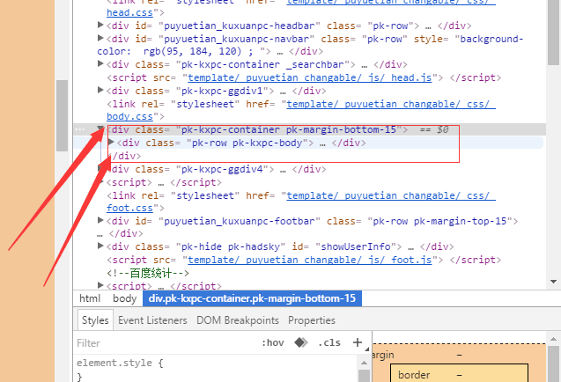Expand the puyuetian_kuxuanpc-footbar div node

tap(100, 220)
